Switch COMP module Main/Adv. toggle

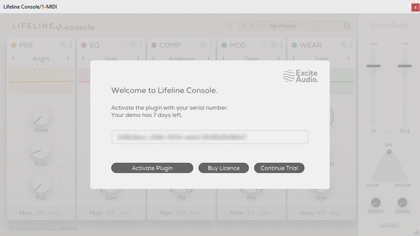tap(181, 213)
